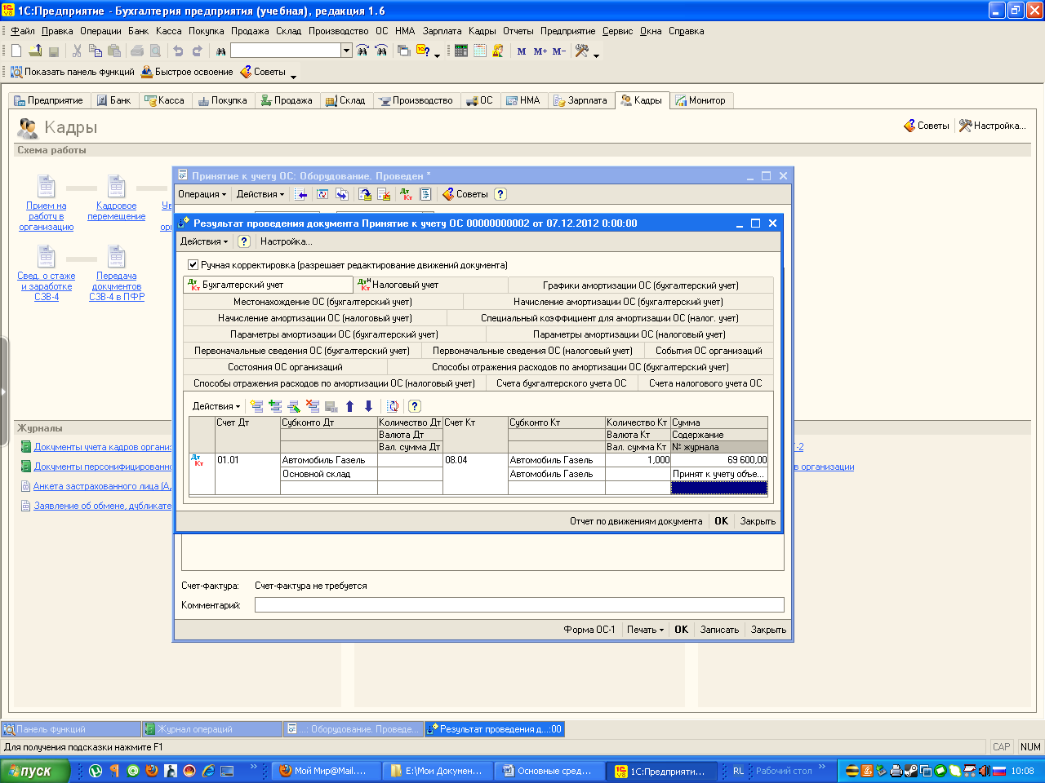
Task: Click the report list icon beside Дт/Кт in document toolbar
Action: click(x=425, y=194)
